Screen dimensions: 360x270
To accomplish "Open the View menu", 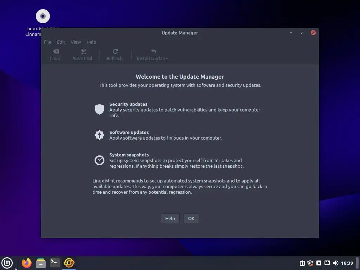I will pyautogui.click(x=76, y=42).
